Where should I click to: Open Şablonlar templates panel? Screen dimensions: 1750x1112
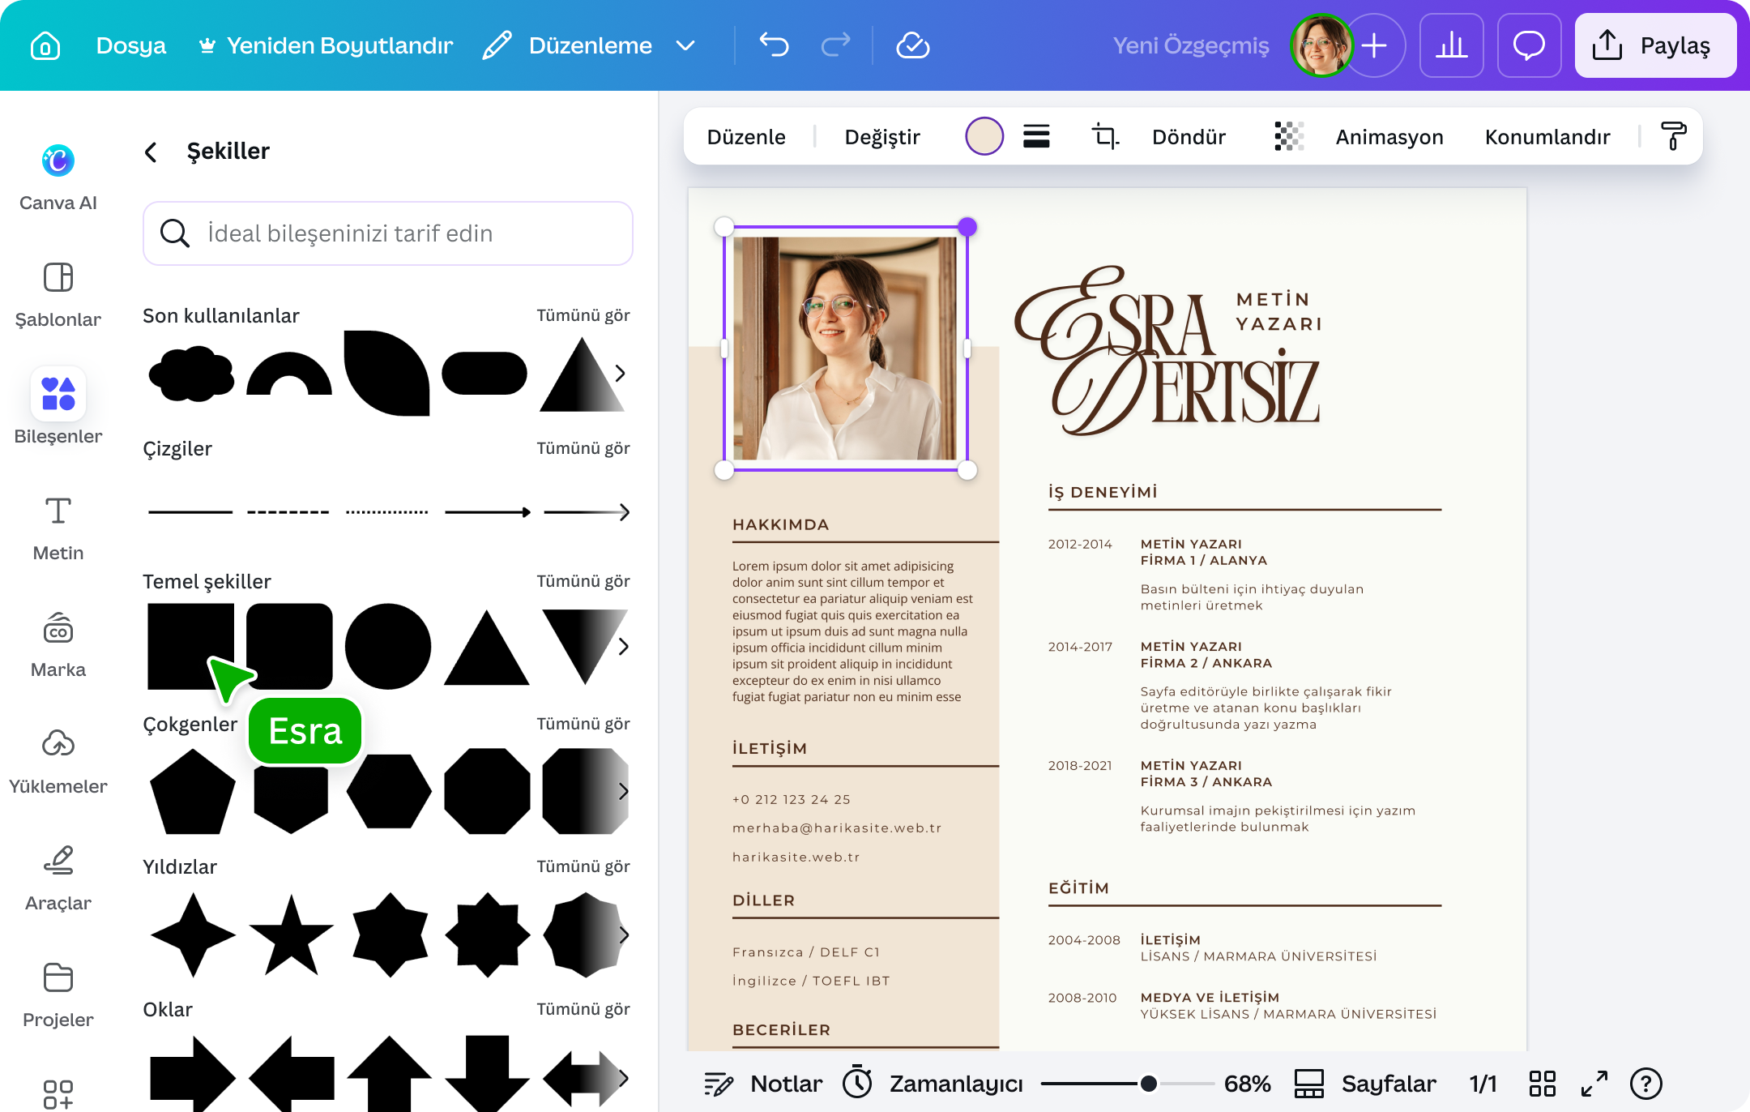pos(58,295)
